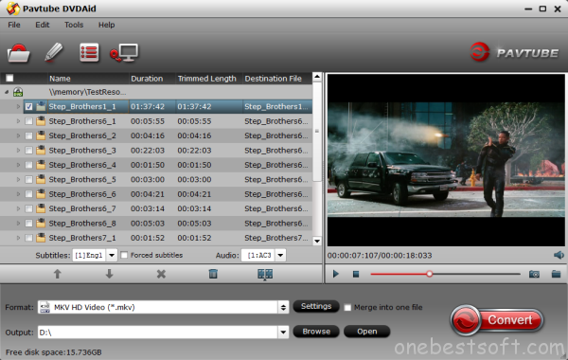Screen dimensions: 568x360
Task: Click film icon of Step_Brothers6_4
Action: click(41, 165)
